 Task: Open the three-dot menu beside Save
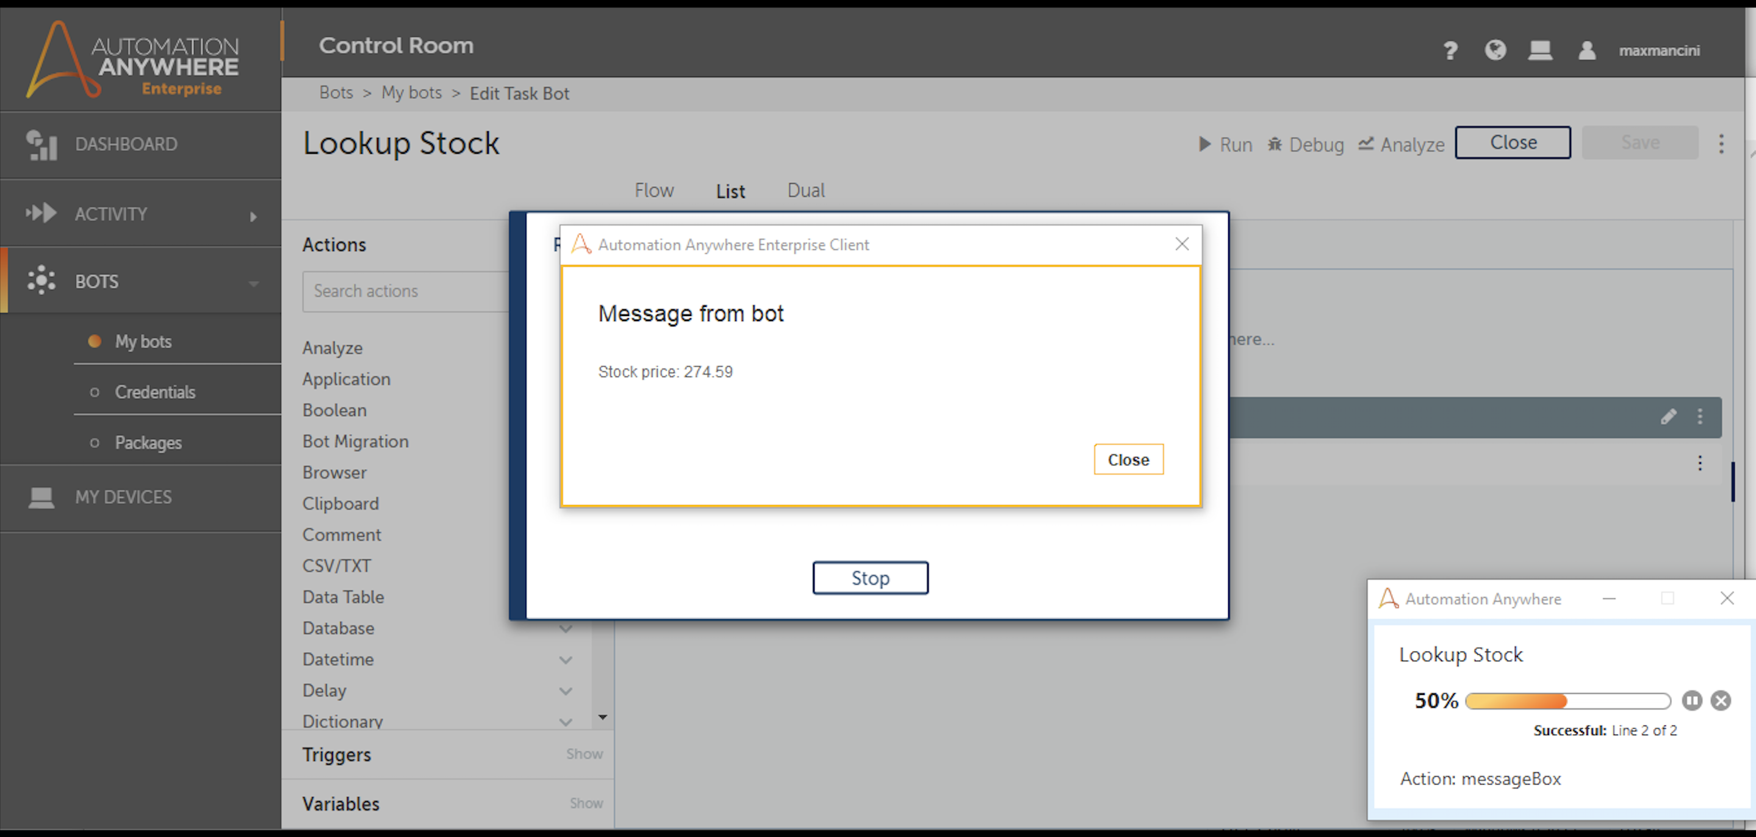pyautogui.click(x=1721, y=143)
